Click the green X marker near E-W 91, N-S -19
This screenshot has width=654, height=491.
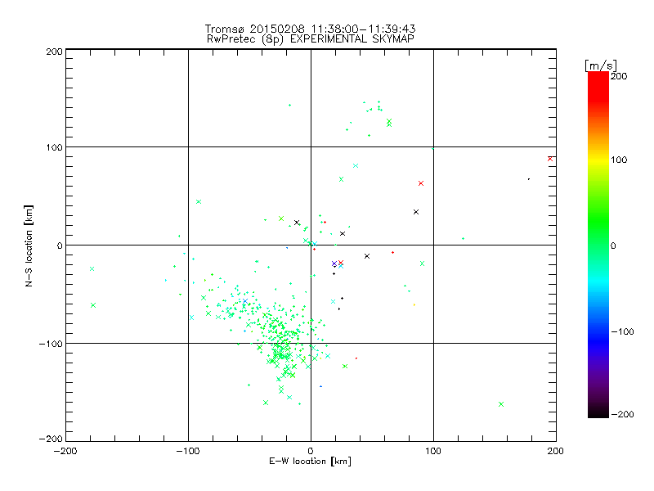point(422,264)
